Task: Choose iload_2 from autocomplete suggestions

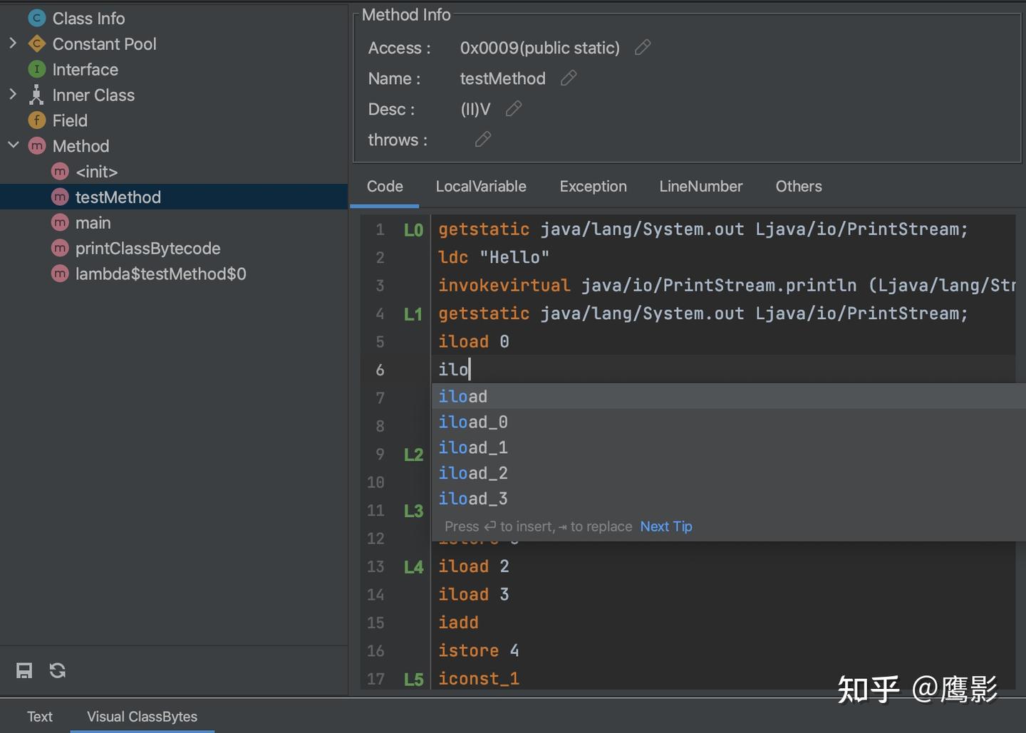Action: (473, 473)
